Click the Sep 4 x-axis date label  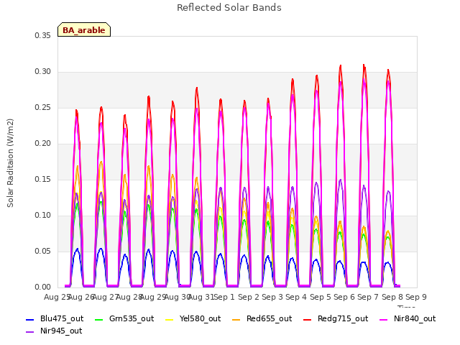[296, 297]
